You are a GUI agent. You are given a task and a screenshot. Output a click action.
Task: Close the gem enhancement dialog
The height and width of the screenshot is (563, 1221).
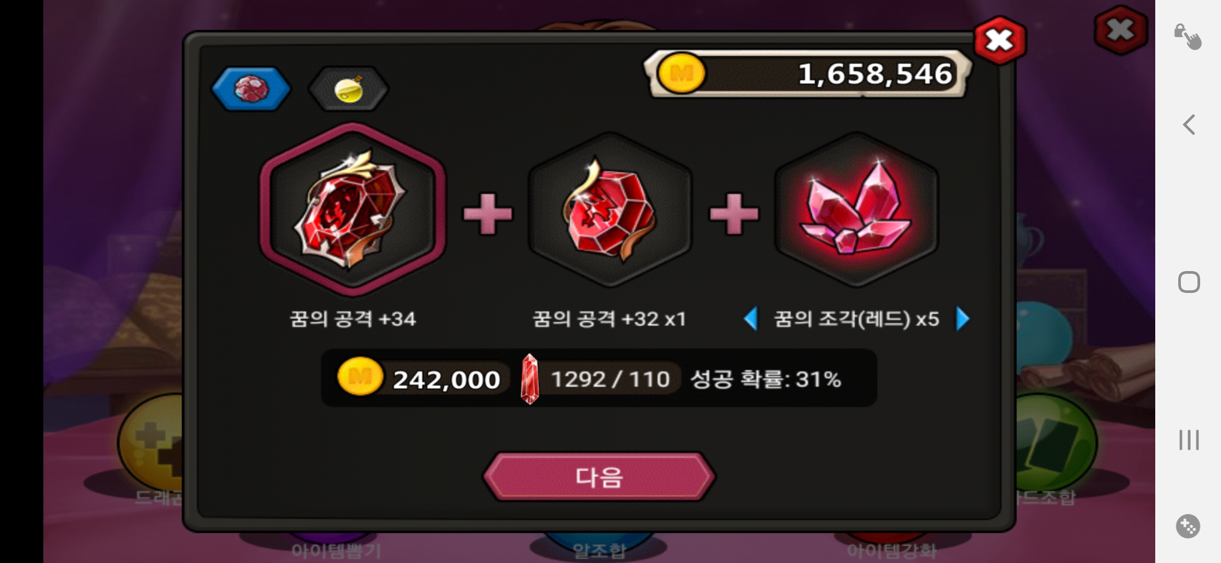pos(1000,41)
